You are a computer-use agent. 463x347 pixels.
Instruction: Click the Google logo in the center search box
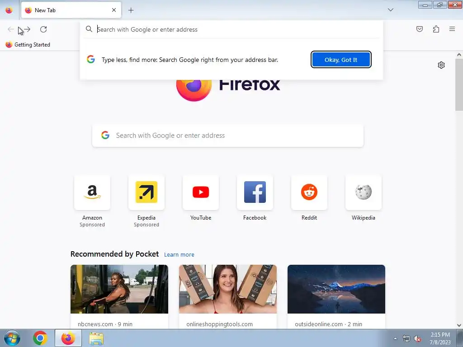[105, 135]
